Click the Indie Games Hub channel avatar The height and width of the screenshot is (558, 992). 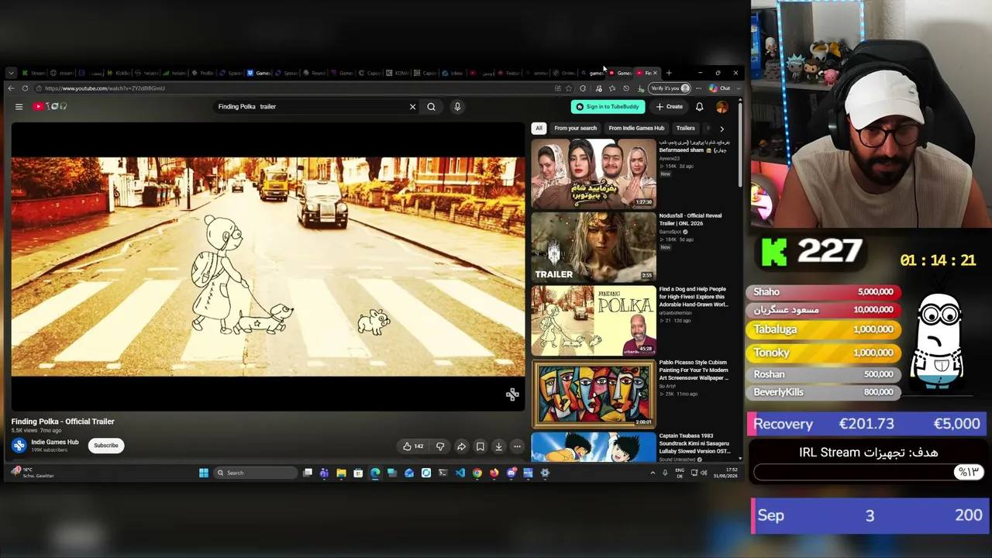(x=19, y=445)
